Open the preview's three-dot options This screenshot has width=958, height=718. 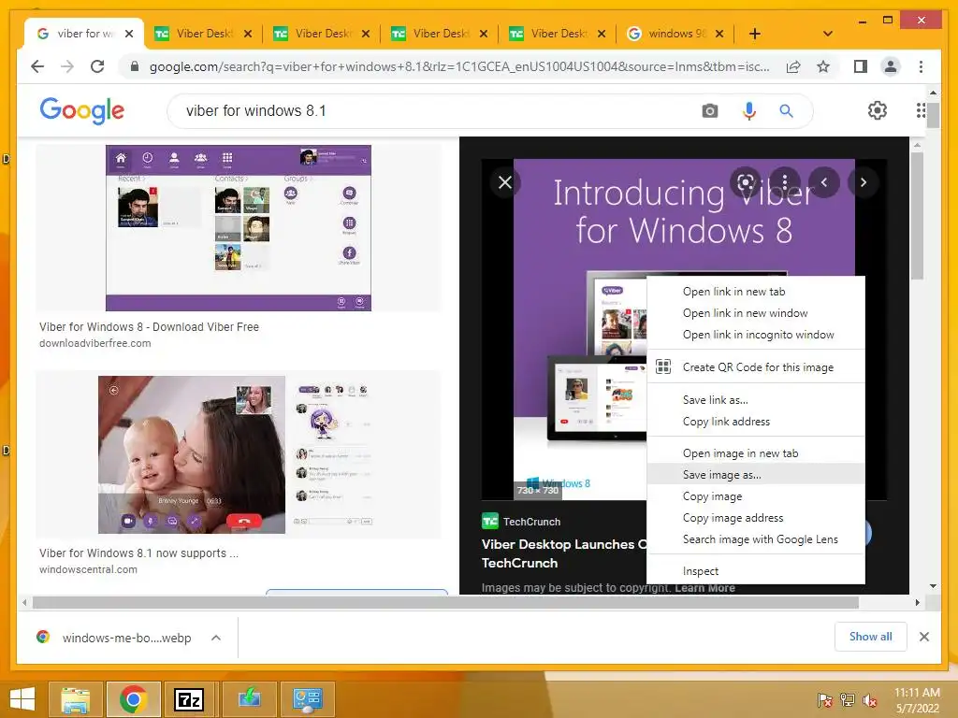point(785,182)
